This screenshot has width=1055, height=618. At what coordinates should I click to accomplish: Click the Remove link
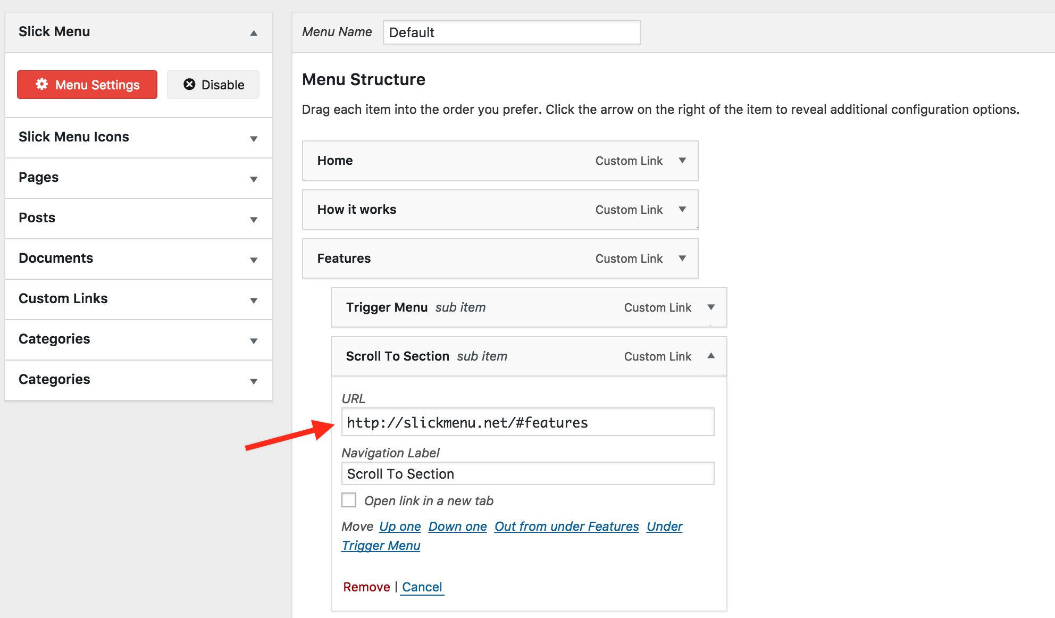366,587
